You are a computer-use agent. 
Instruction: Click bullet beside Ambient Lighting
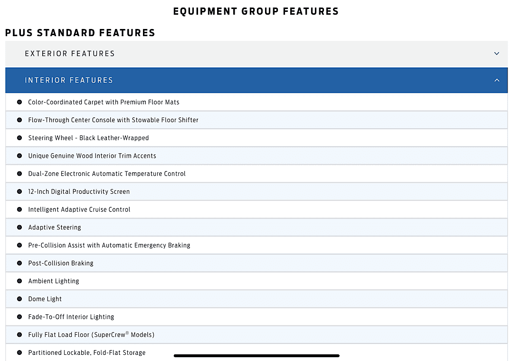[x=19, y=281]
